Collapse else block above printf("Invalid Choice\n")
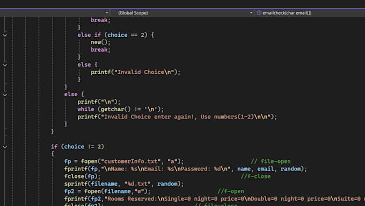 click(5, 65)
